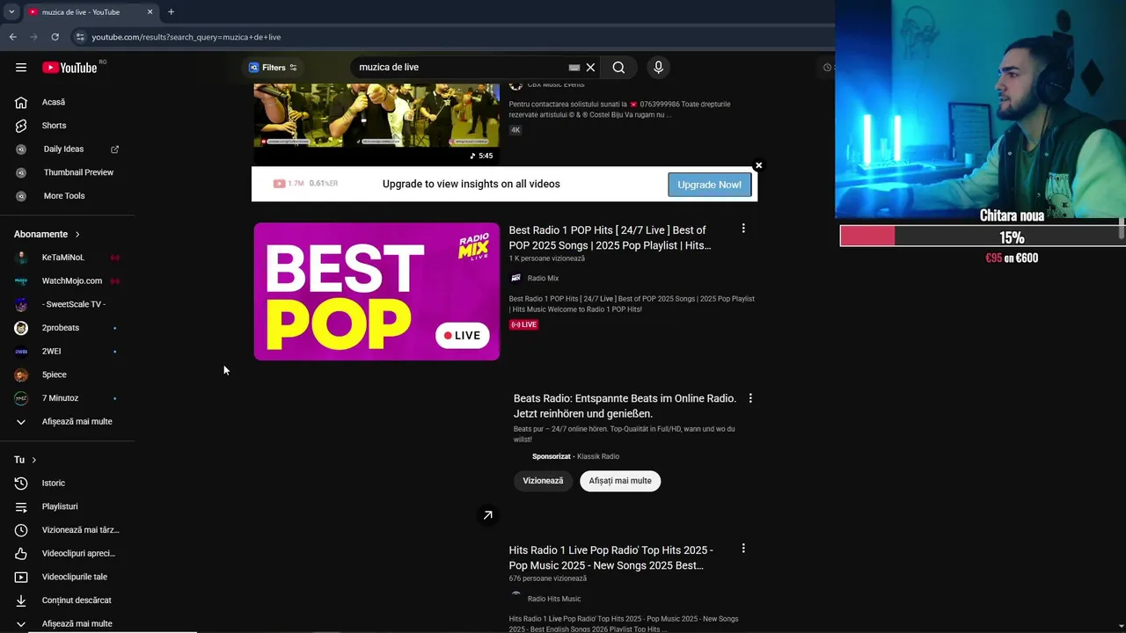Screen dimensions: 1126x633
Task: Open the BEST POP live video thumbnail
Action: pos(377,292)
